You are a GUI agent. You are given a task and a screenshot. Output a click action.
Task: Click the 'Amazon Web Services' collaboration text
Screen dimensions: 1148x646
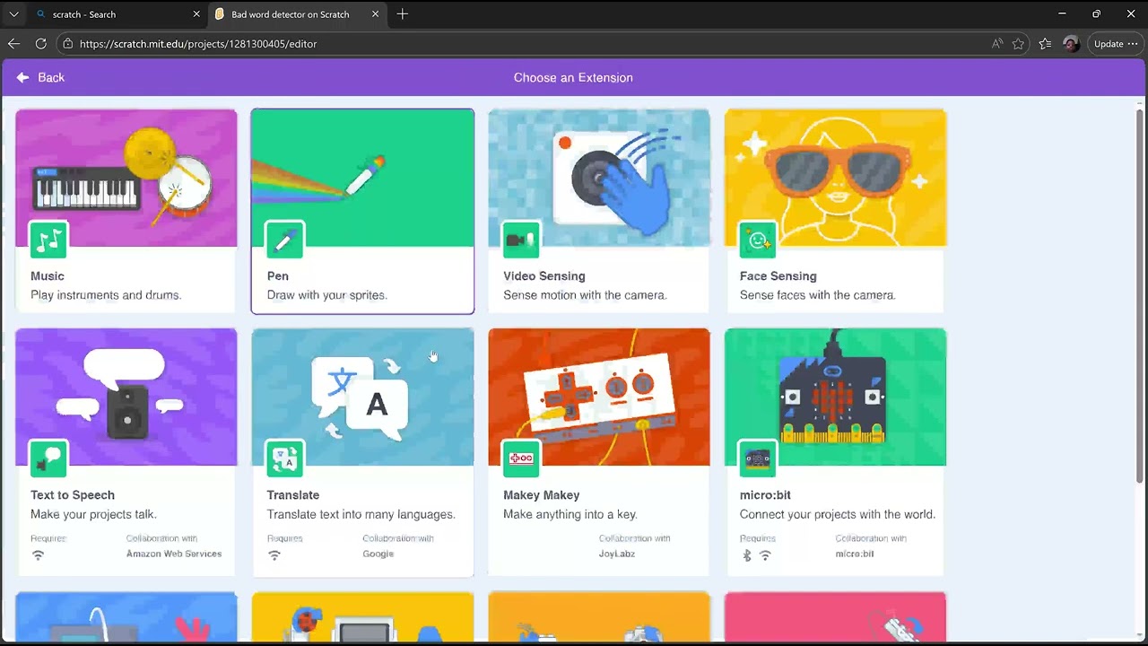[174, 554]
